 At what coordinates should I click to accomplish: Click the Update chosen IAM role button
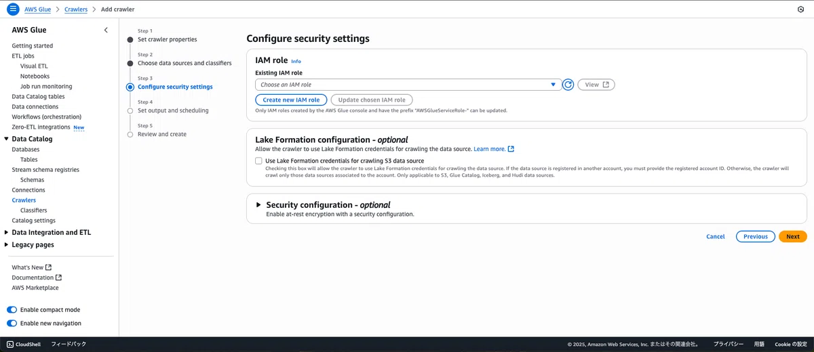tap(372, 100)
